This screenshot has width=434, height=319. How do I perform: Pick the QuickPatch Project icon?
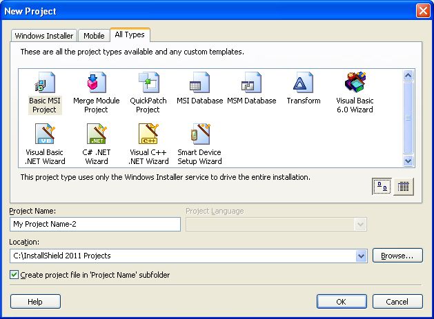148,82
